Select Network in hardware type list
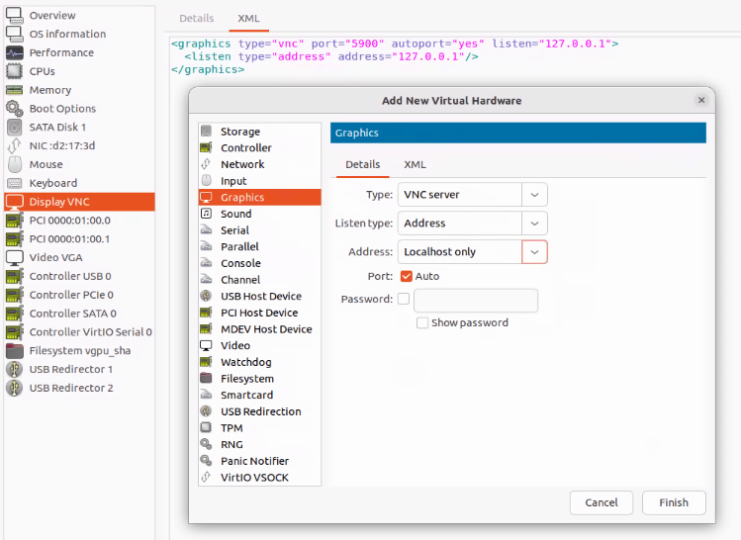This screenshot has width=741, height=540. click(x=260, y=164)
